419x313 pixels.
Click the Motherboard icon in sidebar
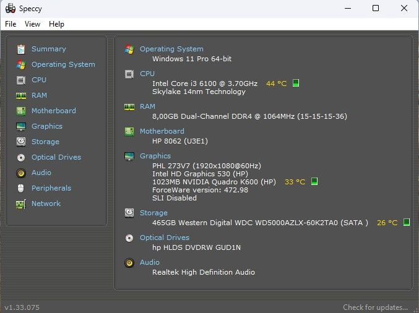point(21,111)
